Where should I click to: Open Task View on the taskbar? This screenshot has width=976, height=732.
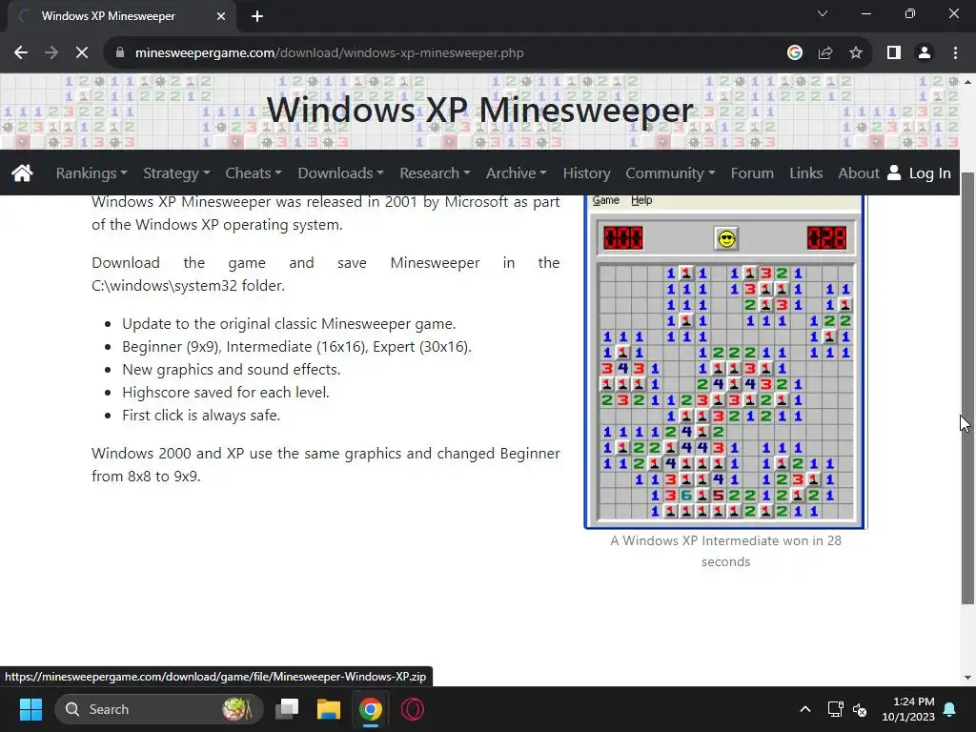tap(287, 709)
